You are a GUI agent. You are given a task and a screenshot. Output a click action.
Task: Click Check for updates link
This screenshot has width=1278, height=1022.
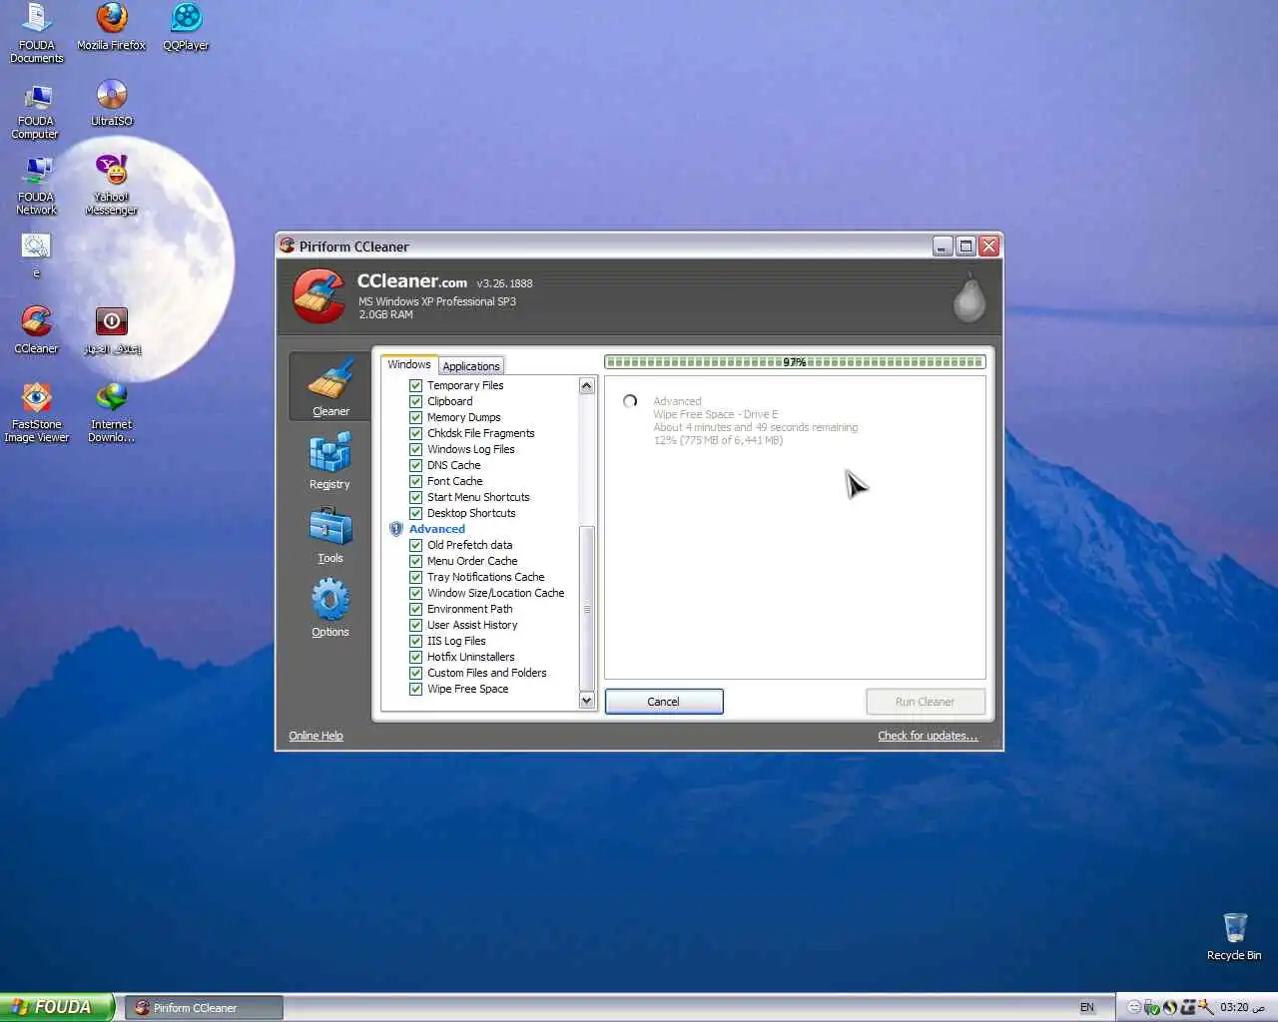[x=928, y=736]
